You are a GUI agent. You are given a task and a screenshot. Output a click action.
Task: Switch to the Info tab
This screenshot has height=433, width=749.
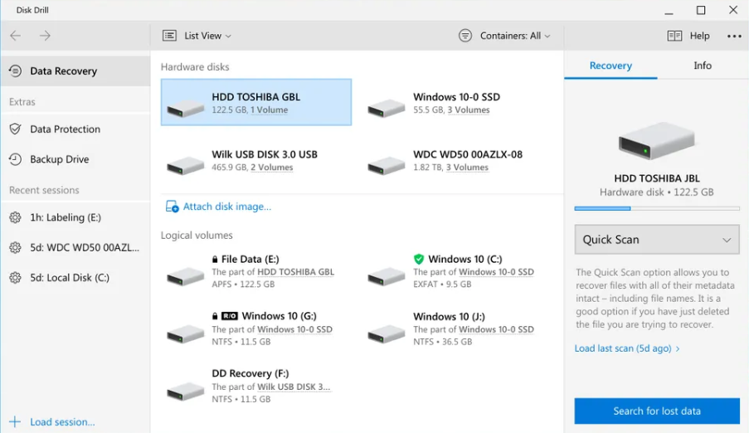pos(703,66)
